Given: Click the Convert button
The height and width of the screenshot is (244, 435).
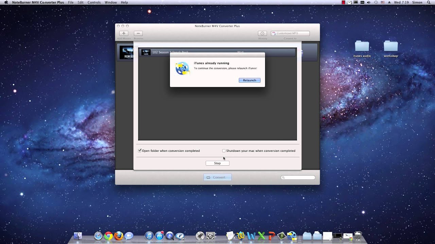Looking at the screenshot, I should pos(217,177).
